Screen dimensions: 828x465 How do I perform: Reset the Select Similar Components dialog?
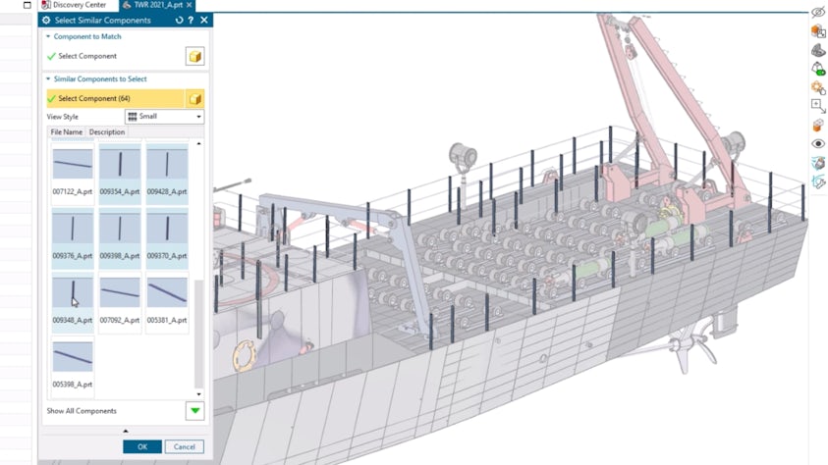pyautogui.click(x=179, y=20)
